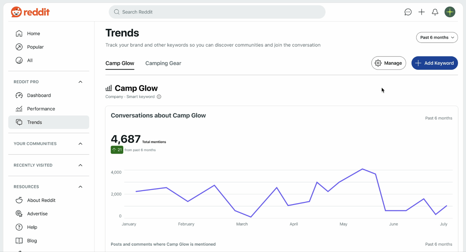Navigate to the Advertise page
Screen dimensions: 466x252
pos(37,214)
